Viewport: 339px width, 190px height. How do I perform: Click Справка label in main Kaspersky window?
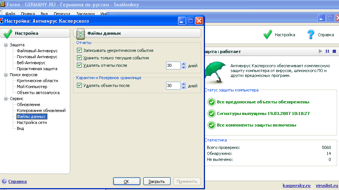point(326,35)
